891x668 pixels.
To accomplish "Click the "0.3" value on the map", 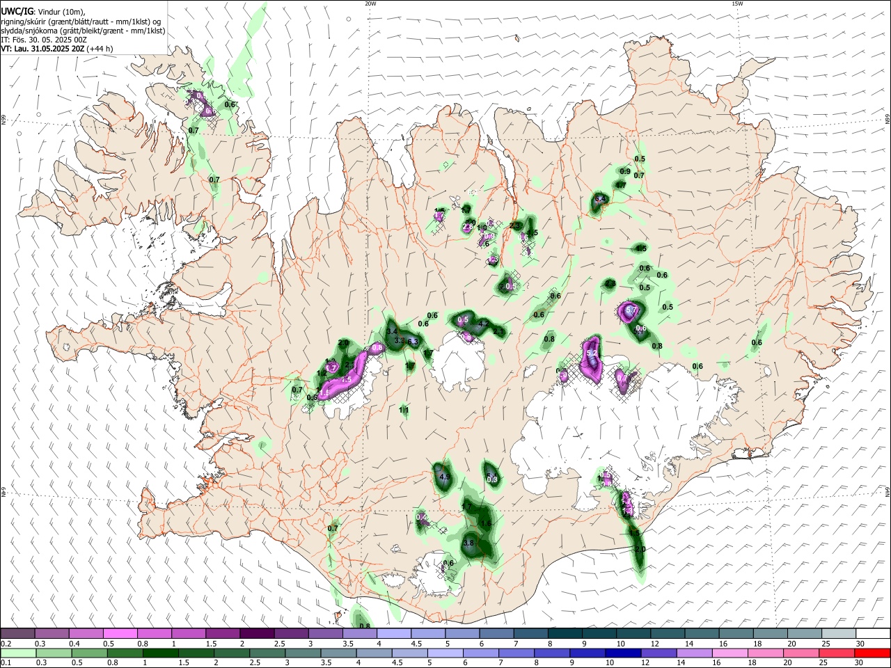I will 492,480.
